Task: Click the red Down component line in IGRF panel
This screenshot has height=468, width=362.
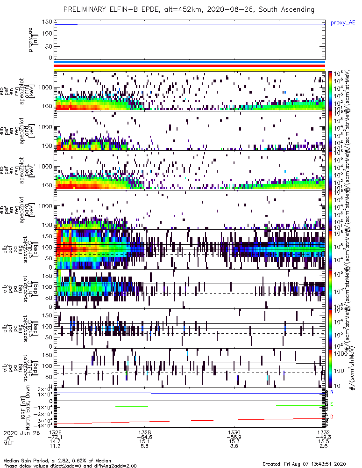Action: tap(189, 421)
